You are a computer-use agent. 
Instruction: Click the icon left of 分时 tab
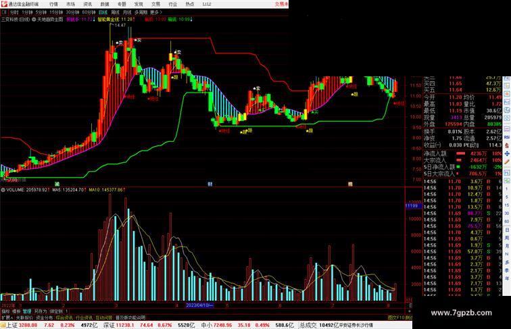[4, 12]
